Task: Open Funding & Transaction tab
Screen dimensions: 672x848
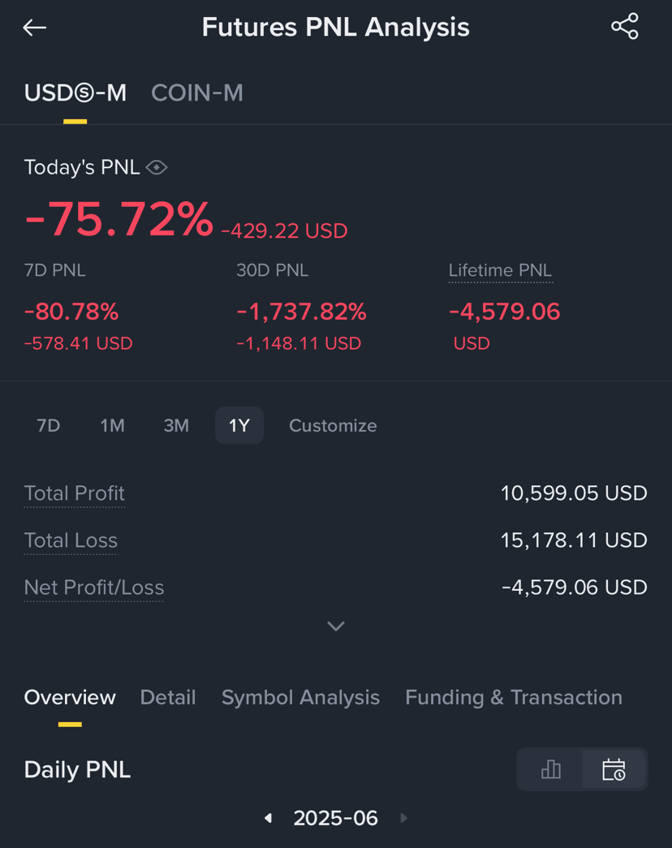Action: coord(514,698)
